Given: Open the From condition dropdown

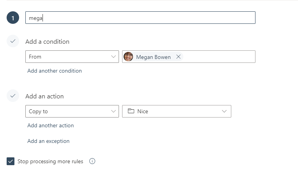Looking at the screenshot, I should tap(72, 57).
